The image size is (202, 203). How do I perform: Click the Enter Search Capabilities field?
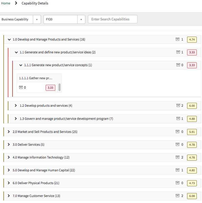pos(113,19)
